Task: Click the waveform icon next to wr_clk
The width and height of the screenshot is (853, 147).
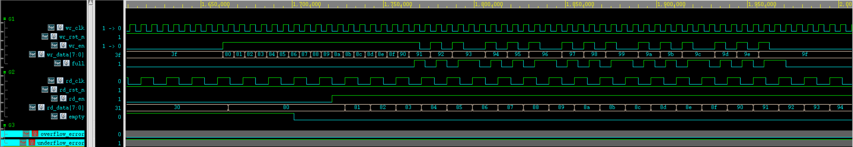Action: 60,28
